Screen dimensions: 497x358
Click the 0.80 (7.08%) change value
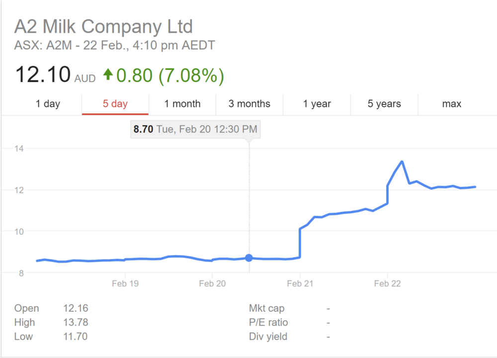[170, 76]
